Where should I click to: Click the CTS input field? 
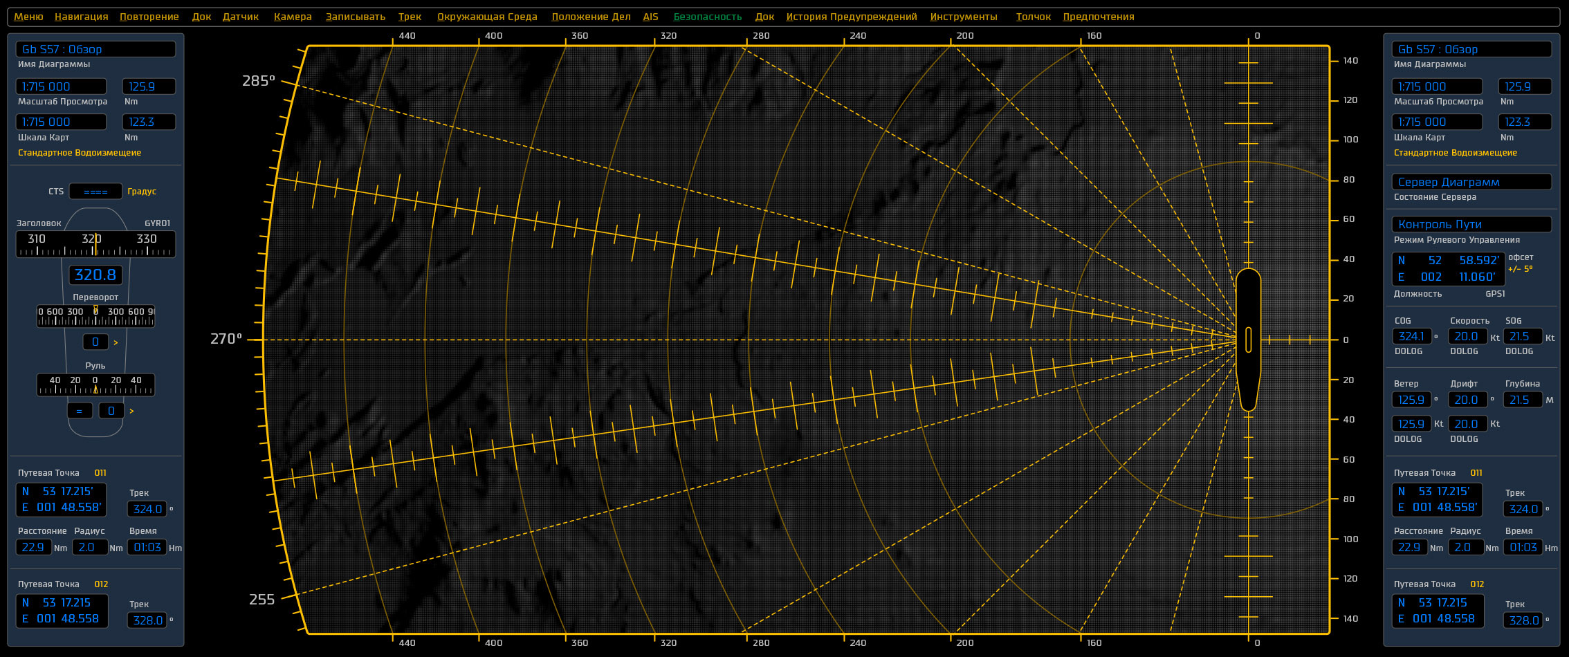point(95,192)
